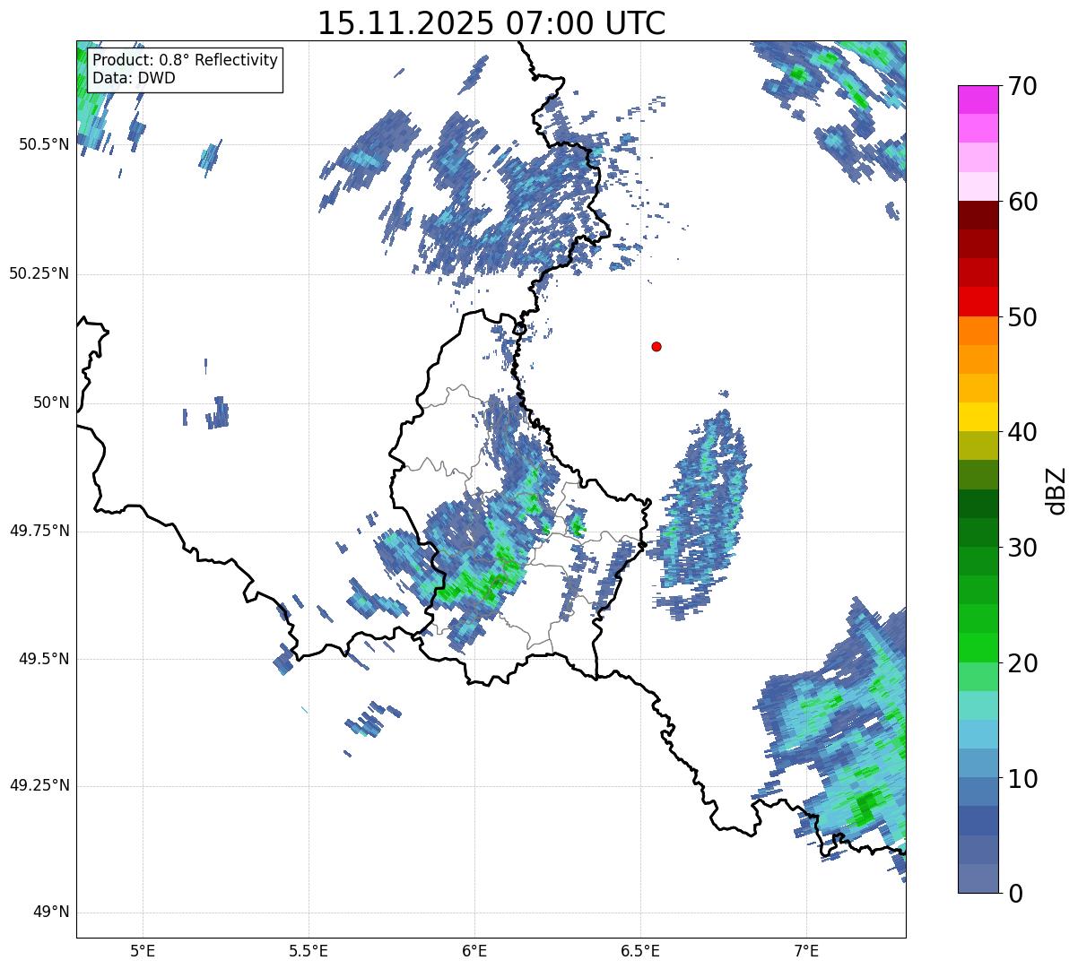Click the longitude label 6.5°E
This screenshot has width=1078, height=969.
[640, 950]
